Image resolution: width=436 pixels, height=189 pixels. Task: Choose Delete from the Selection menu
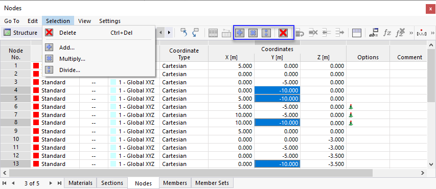tap(99, 33)
